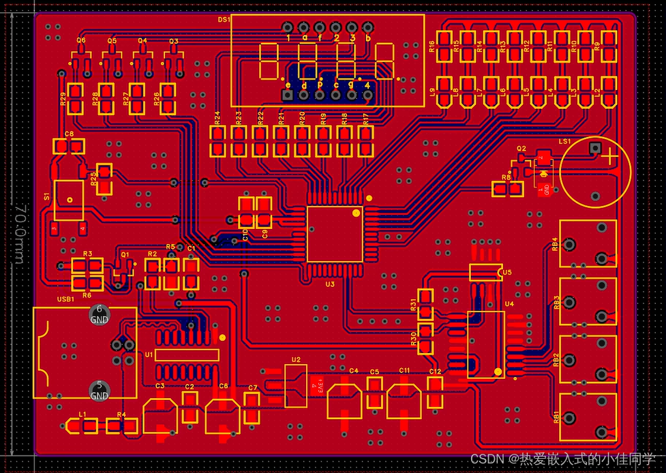This screenshot has width=666, height=473.
Task: Select the U5 chip footprint
Action: [x=486, y=272]
